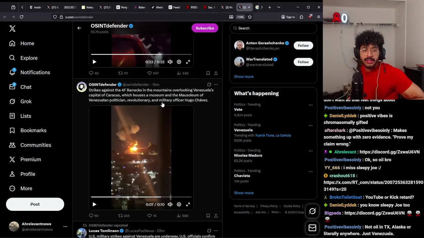
Task: Open the X logo home icon
Action: 12,28
